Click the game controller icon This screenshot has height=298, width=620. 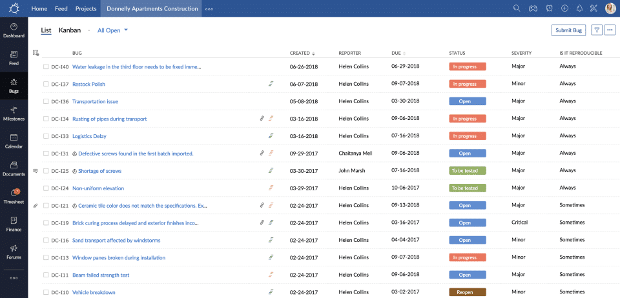pos(533,8)
